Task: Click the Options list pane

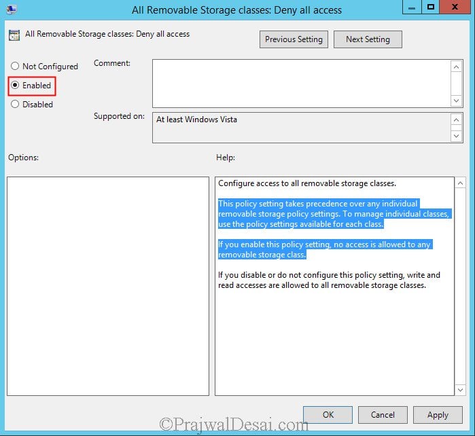Action: coord(108,286)
